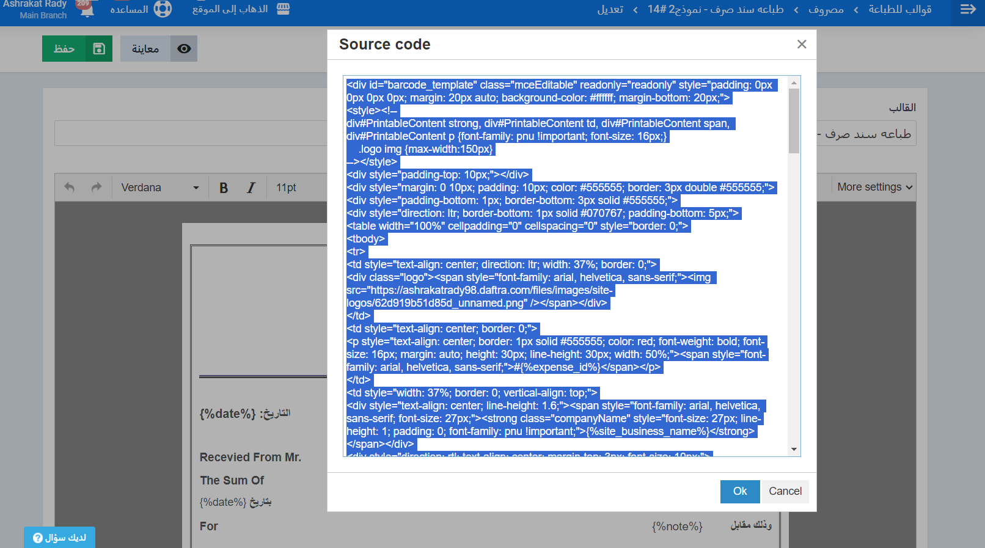Click the redo arrow in editor toolbar
Image resolution: width=985 pixels, height=548 pixels.
tap(97, 188)
